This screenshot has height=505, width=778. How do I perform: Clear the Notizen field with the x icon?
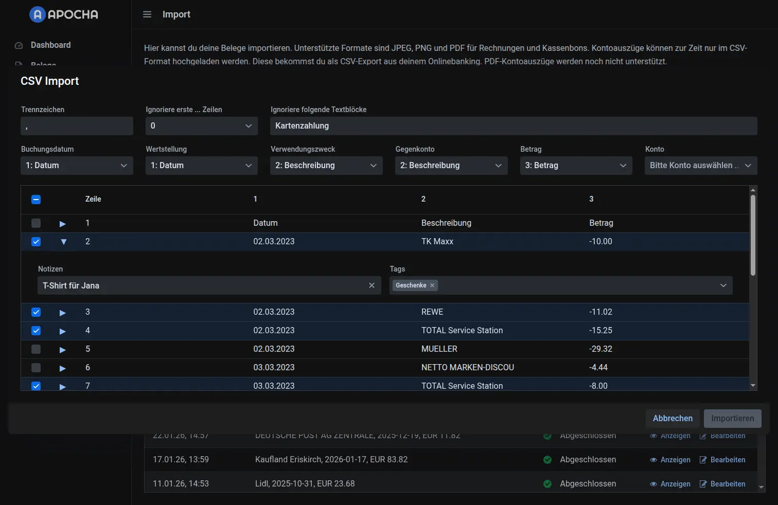click(372, 285)
